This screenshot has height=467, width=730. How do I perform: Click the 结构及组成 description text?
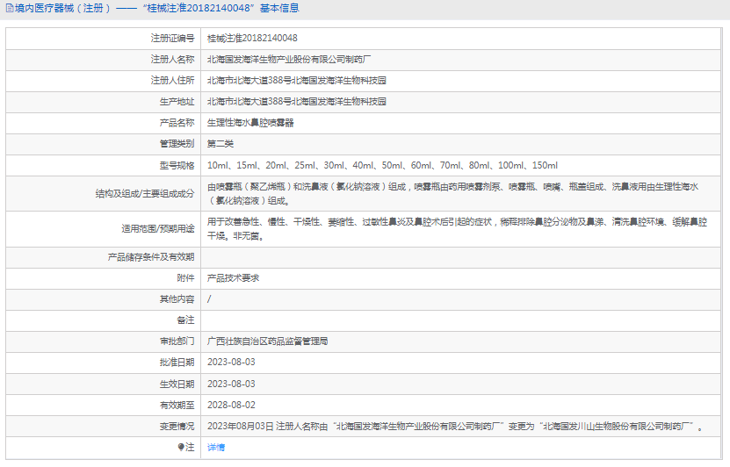[452, 193]
